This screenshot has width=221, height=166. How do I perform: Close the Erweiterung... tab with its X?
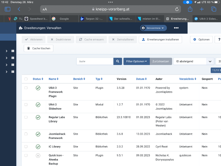pos(168,19)
